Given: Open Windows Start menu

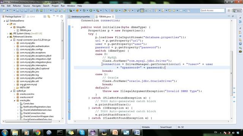Looking at the screenshot, I should point(5,133).
